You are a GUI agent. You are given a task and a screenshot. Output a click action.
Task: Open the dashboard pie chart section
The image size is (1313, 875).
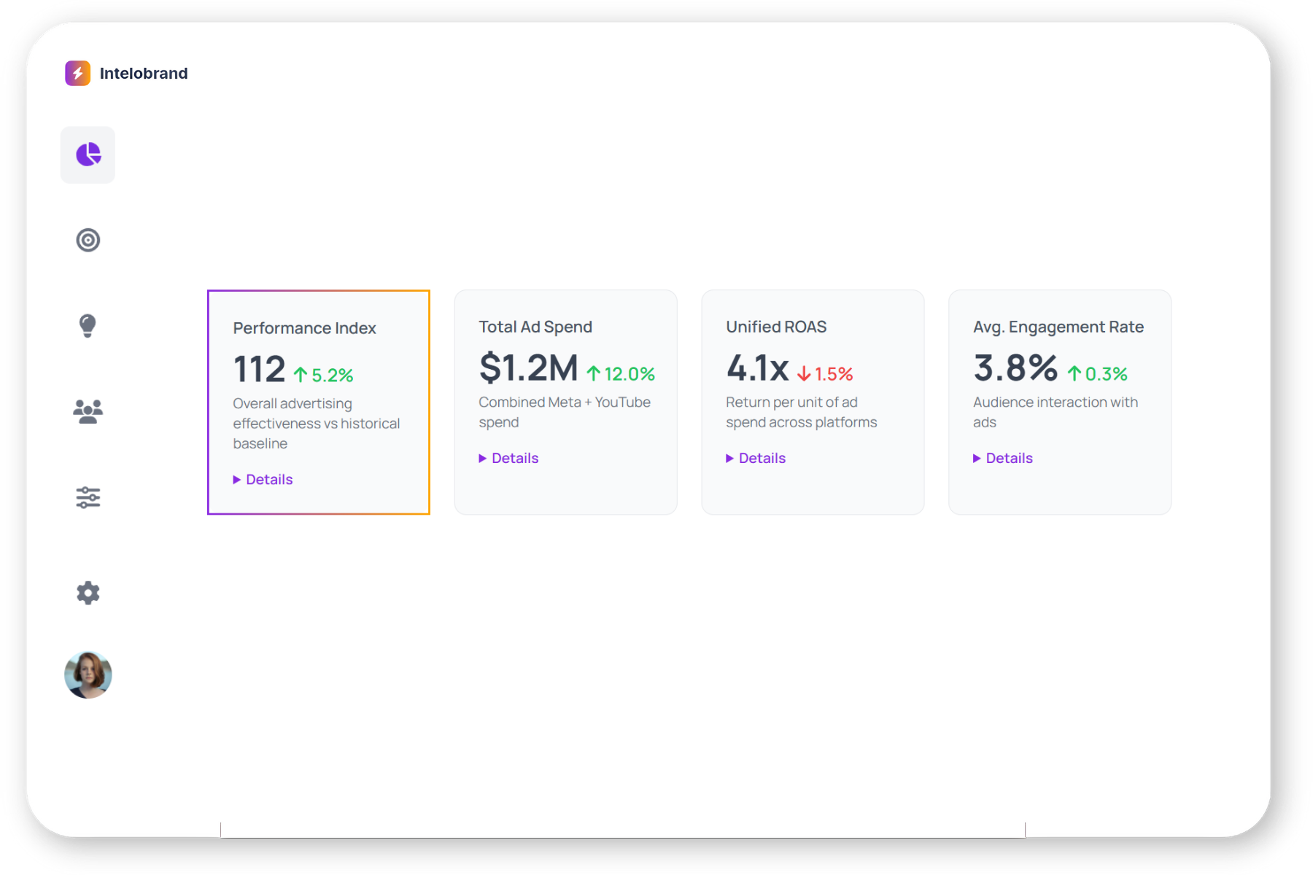coord(88,155)
